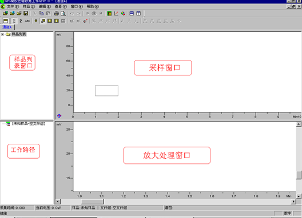This screenshot has height=218, width=302.
Task: Expand the 样品列表 tree node
Action: click(2, 34)
